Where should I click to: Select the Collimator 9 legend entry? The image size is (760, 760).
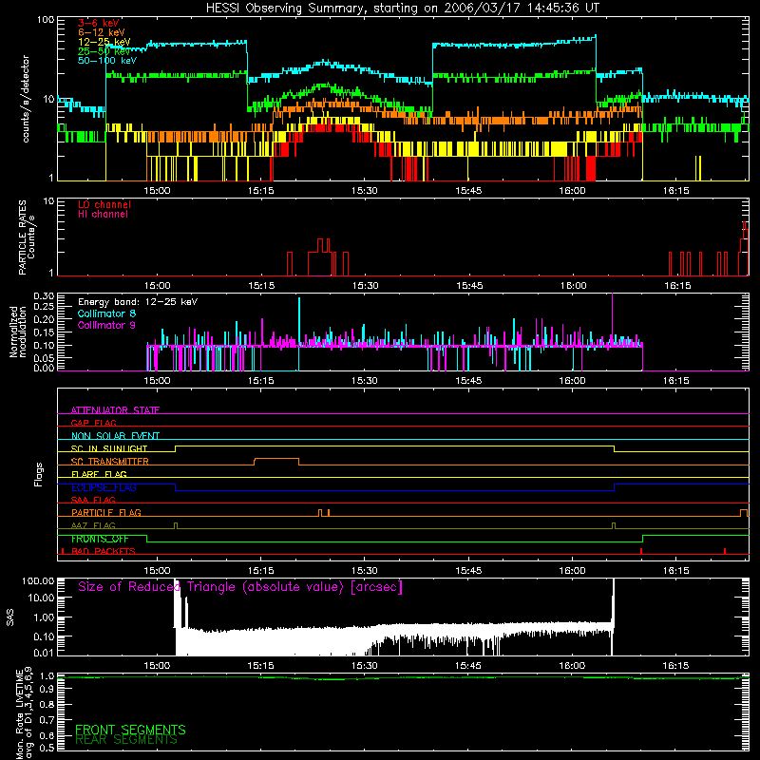(x=106, y=325)
